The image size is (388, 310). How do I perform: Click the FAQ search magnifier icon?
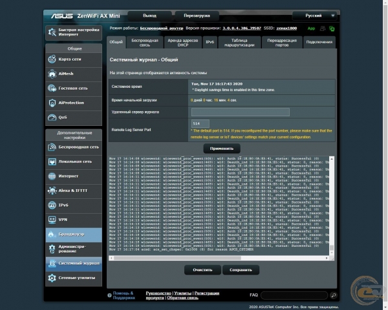[333, 295]
